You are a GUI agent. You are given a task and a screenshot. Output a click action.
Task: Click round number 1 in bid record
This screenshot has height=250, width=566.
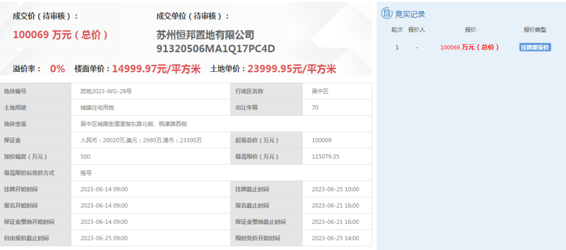(397, 47)
